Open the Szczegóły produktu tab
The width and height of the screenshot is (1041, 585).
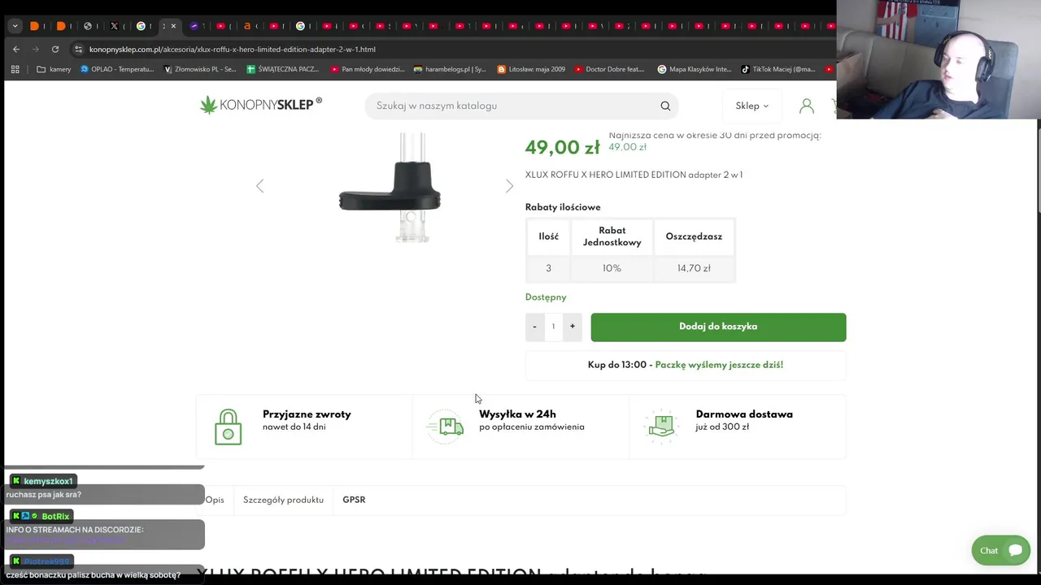pos(283,500)
